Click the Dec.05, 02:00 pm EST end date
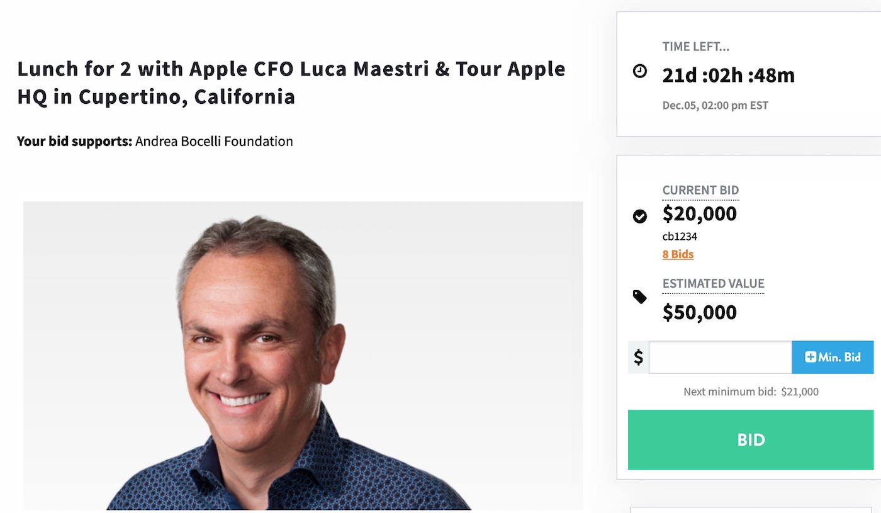This screenshot has height=513, width=881. [715, 105]
